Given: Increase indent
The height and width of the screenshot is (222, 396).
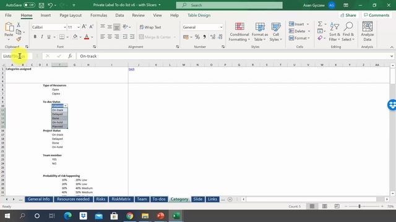Looking at the screenshot, I should point(132,37).
